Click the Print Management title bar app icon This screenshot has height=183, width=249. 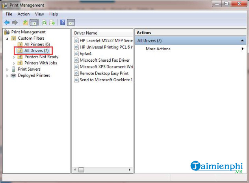[x=5, y=5]
